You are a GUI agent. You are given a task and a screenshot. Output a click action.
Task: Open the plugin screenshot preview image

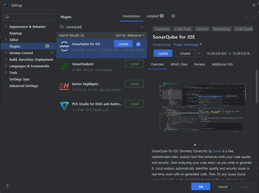[x=203, y=108]
